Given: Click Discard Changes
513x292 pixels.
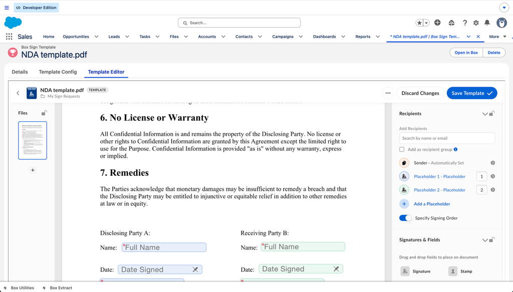Looking at the screenshot, I should pyautogui.click(x=420, y=93).
